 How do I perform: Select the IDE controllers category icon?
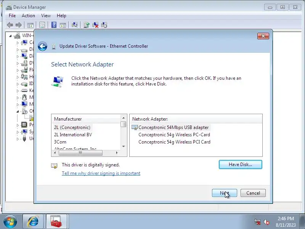[24, 84]
